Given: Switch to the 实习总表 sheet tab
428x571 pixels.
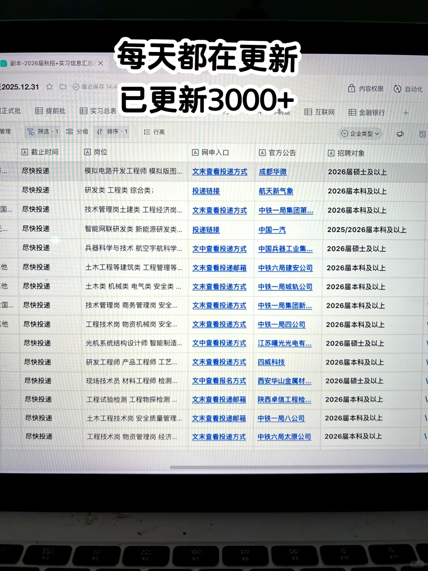Looking at the screenshot, I should (98, 111).
